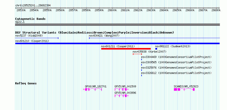Open the nsv435838 (Korbel2007) label

click(149, 52)
